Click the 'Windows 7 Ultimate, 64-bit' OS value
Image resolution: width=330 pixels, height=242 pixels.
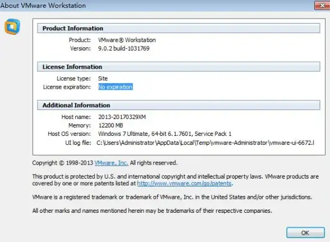tap(165, 134)
